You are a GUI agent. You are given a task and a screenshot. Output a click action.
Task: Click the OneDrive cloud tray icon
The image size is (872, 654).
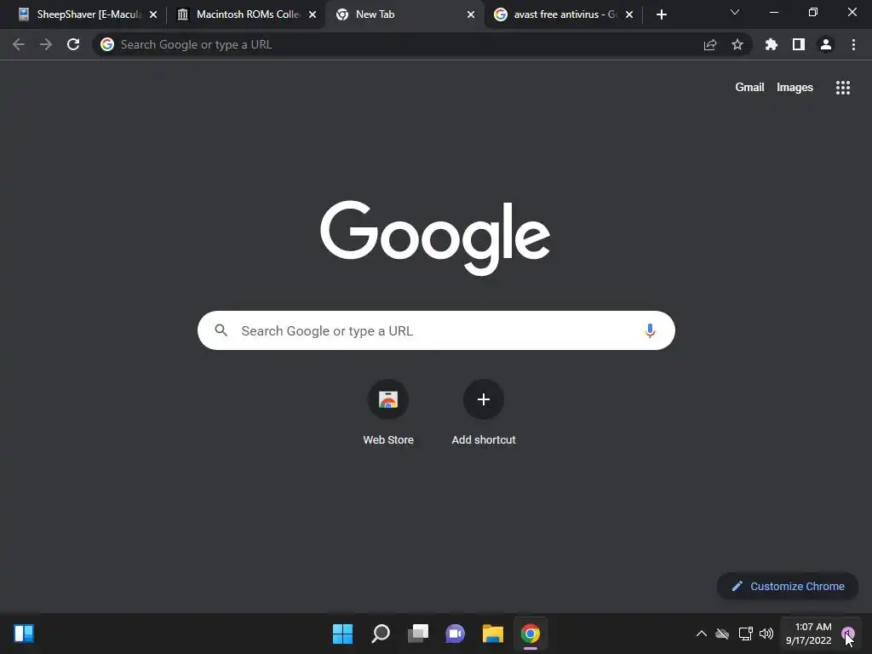coord(722,634)
